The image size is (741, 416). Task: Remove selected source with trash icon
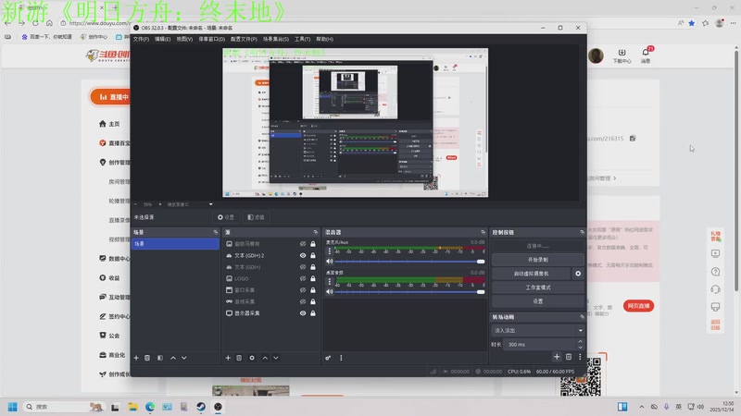coord(239,358)
